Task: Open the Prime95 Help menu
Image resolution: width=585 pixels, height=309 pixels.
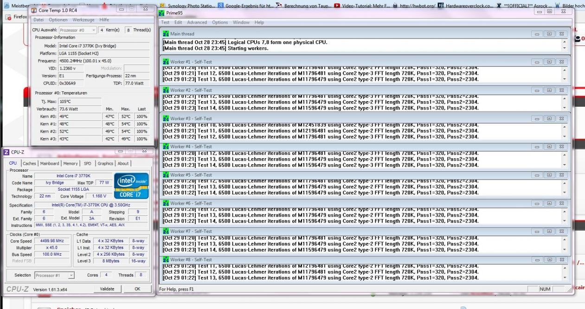Action: click(259, 22)
